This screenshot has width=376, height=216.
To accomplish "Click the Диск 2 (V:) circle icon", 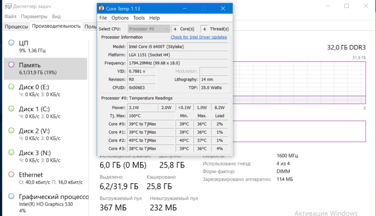I will pyautogui.click(x=11, y=131).
